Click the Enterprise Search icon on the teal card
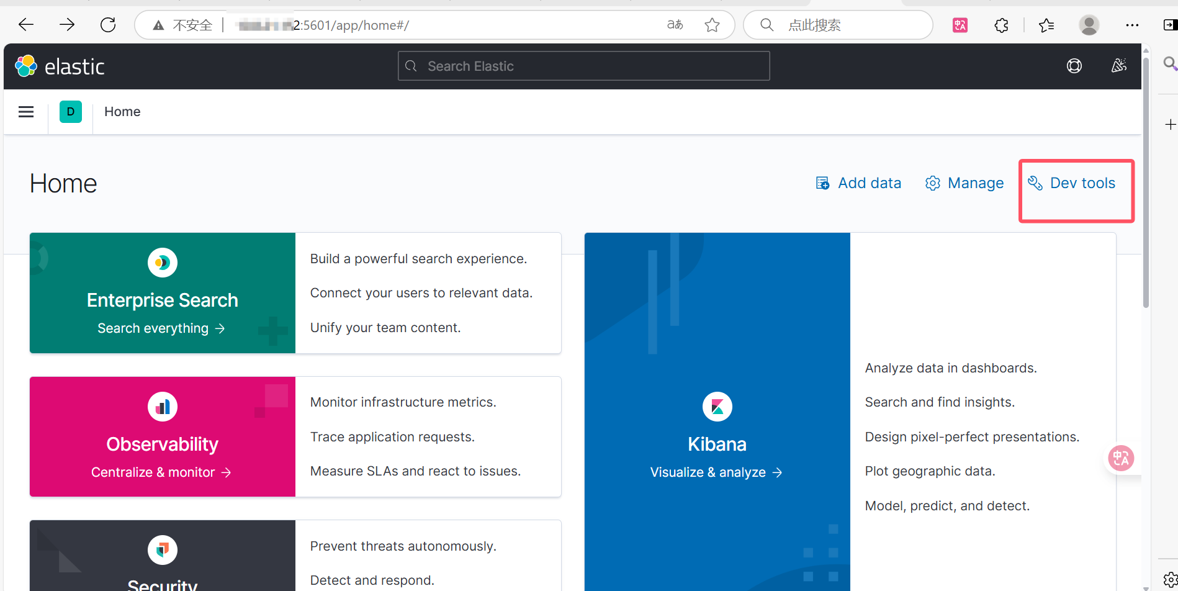Screen dimensions: 1178x591 162,262
